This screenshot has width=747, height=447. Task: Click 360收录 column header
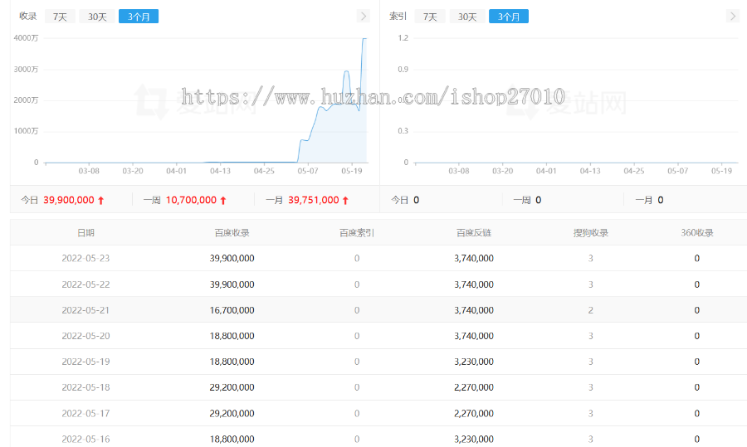coord(697,233)
